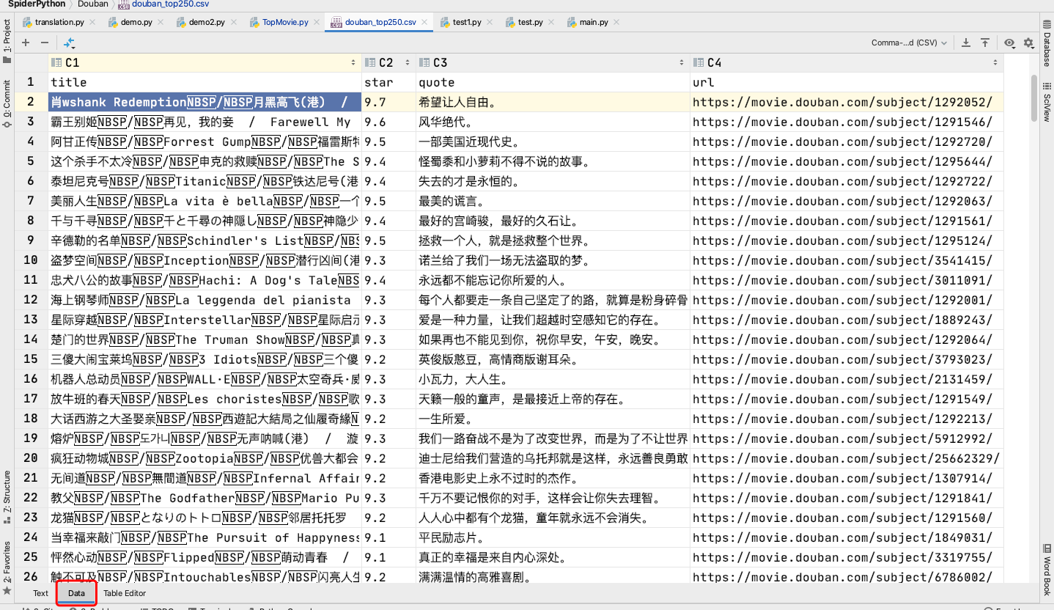Select cell '风华绝代。'
Image resolution: width=1054 pixels, height=610 pixels.
[x=553, y=122]
